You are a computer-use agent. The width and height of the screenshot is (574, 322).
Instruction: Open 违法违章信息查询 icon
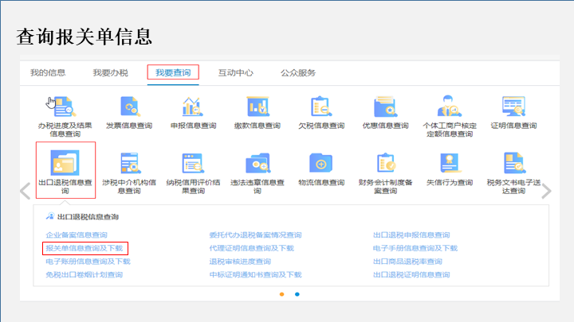(x=258, y=163)
